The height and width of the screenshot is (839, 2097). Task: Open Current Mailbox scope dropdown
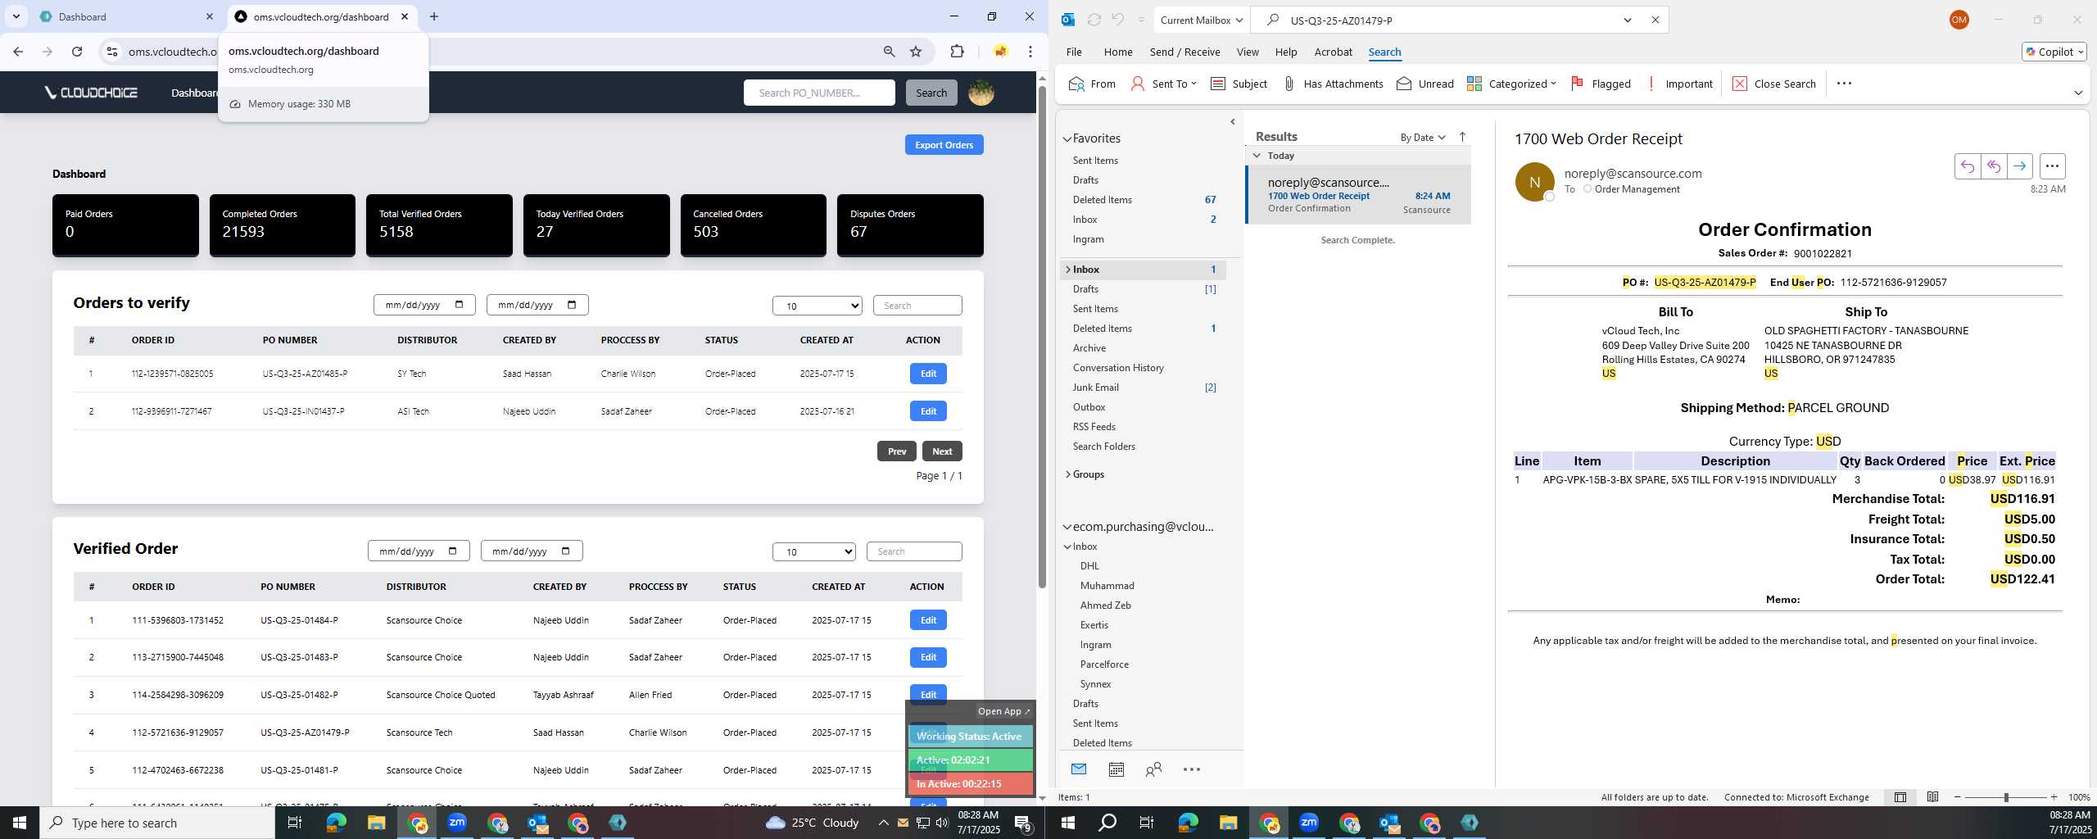click(1202, 20)
